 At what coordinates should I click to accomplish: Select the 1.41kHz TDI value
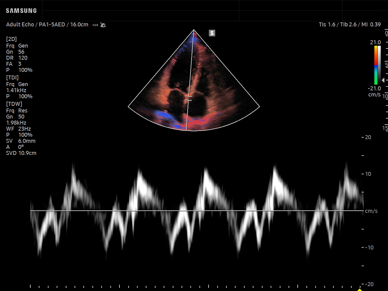(x=16, y=90)
